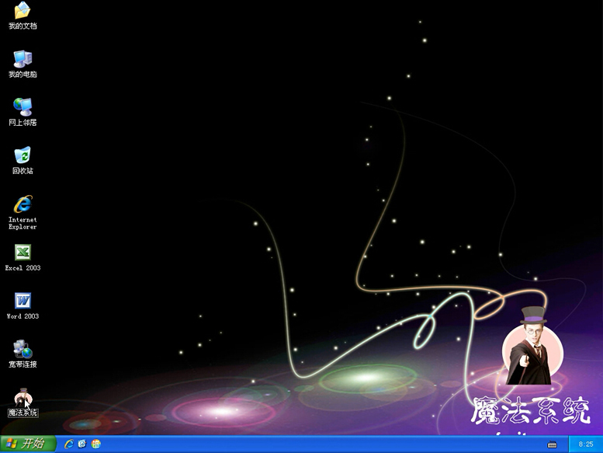This screenshot has height=453, width=603.
Task: Click the colorful round Quick Launch icon
Action: (95, 444)
